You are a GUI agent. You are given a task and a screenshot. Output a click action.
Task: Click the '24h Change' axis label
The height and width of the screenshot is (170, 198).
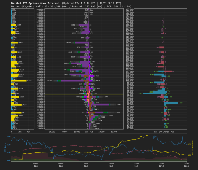click(164, 131)
